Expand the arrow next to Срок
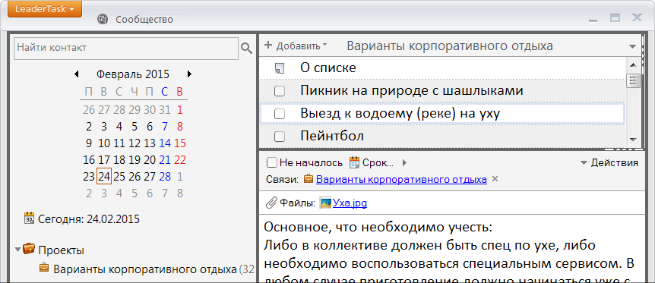The image size is (655, 283). pyautogui.click(x=404, y=162)
